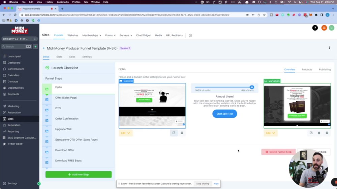Expand the Forms dropdown
The height and width of the screenshot is (189, 337).
point(110,35)
